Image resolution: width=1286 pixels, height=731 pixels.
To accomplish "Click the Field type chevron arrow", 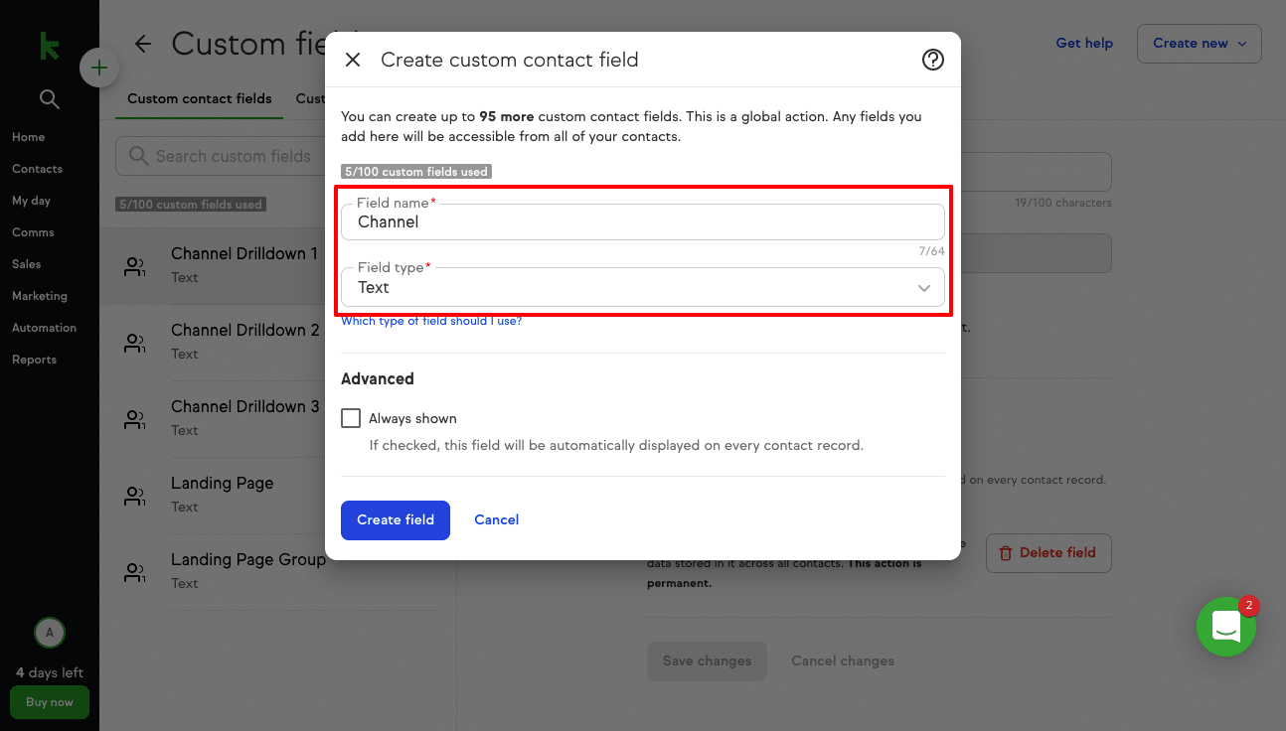I will click(x=924, y=288).
